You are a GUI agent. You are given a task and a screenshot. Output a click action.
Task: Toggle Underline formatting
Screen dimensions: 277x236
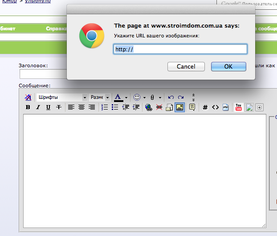pyautogui.click(x=48, y=107)
